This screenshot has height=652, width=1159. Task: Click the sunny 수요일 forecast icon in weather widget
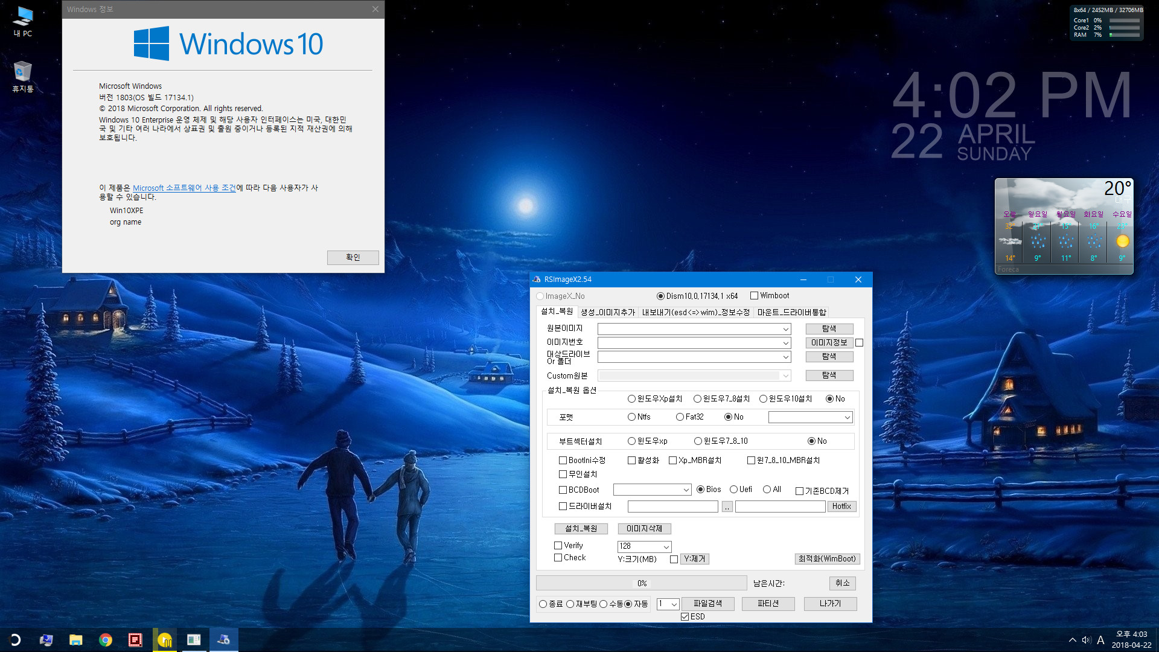pos(1122,241)
